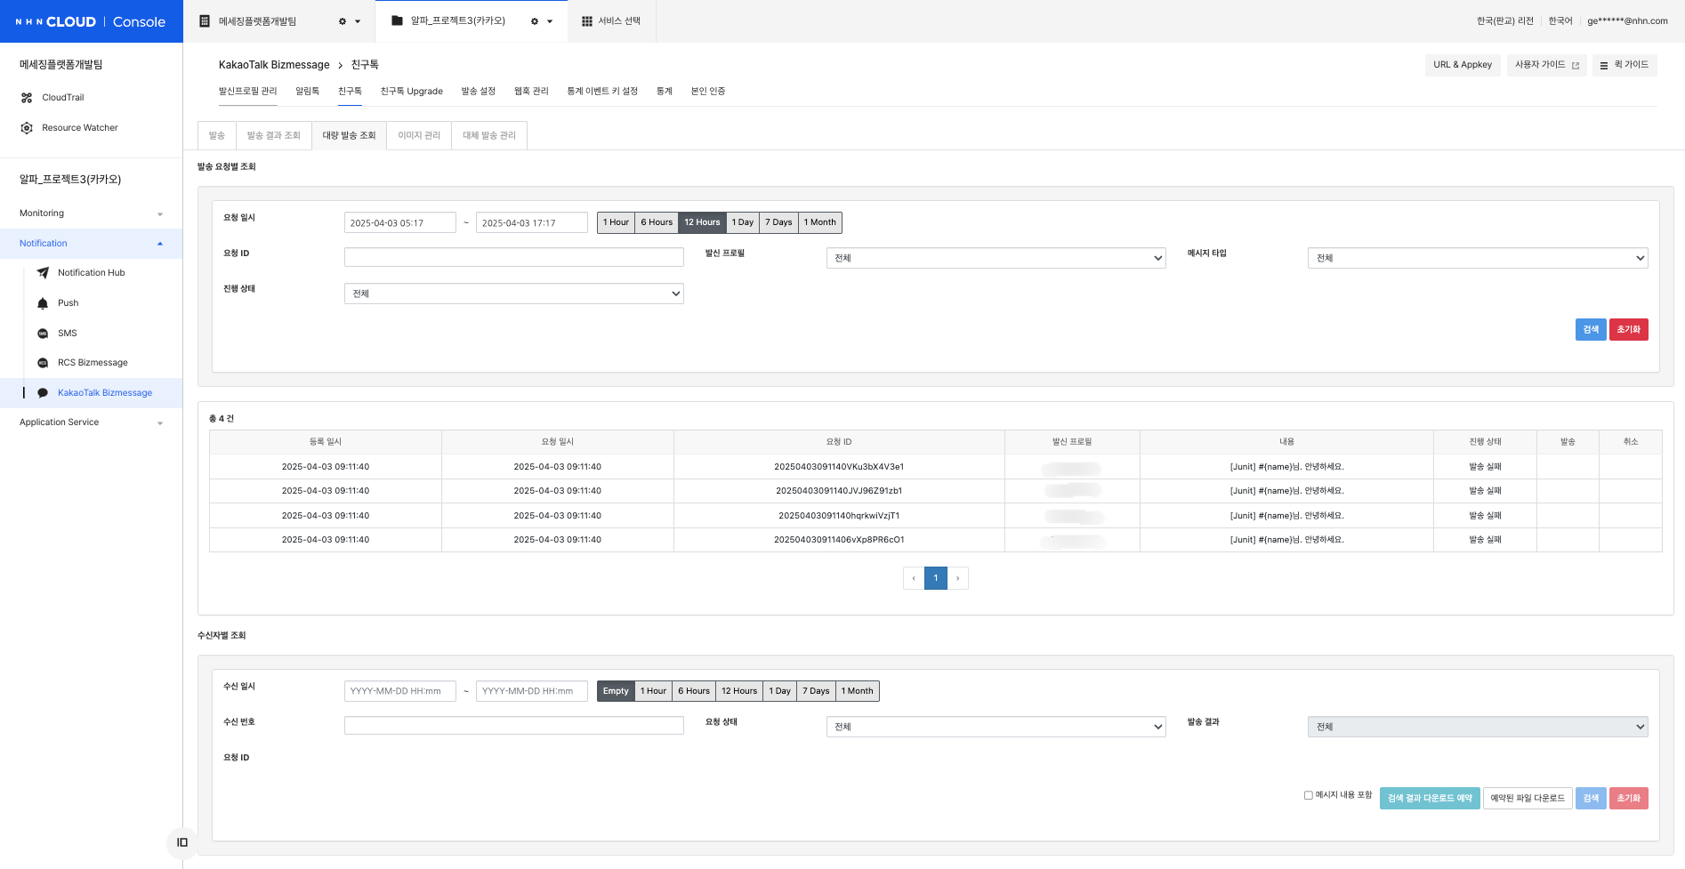Click the SMS bubble icon
1685x869 pixels.
pyautogui.click(x=43, y=334)
